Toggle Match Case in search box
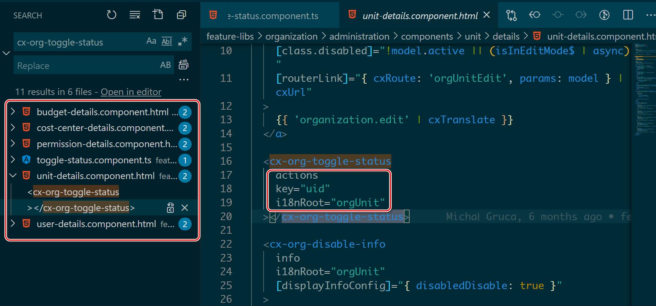 [x=151, y=41]
